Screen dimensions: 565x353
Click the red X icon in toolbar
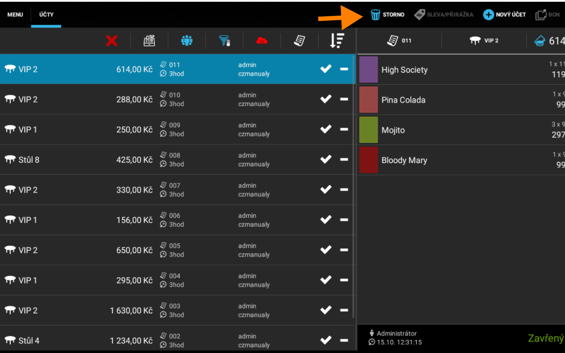[x=112, y=41]
